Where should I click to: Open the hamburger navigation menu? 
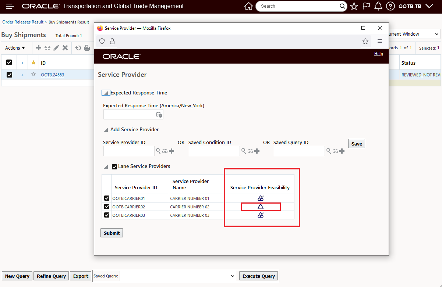[10, 6]
